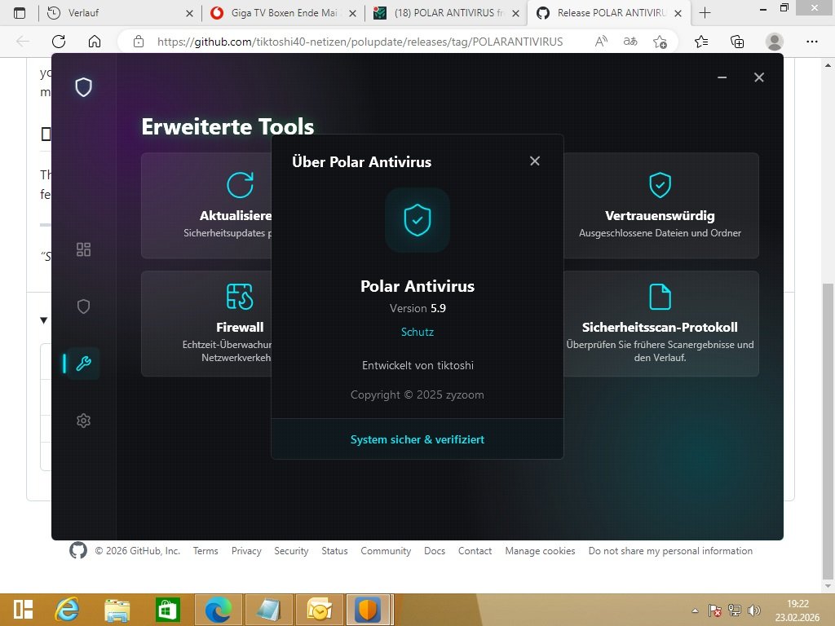This screenshot has height=626, width=835.
Task: Click the Firewall card icon
Action: click(240, 297)
